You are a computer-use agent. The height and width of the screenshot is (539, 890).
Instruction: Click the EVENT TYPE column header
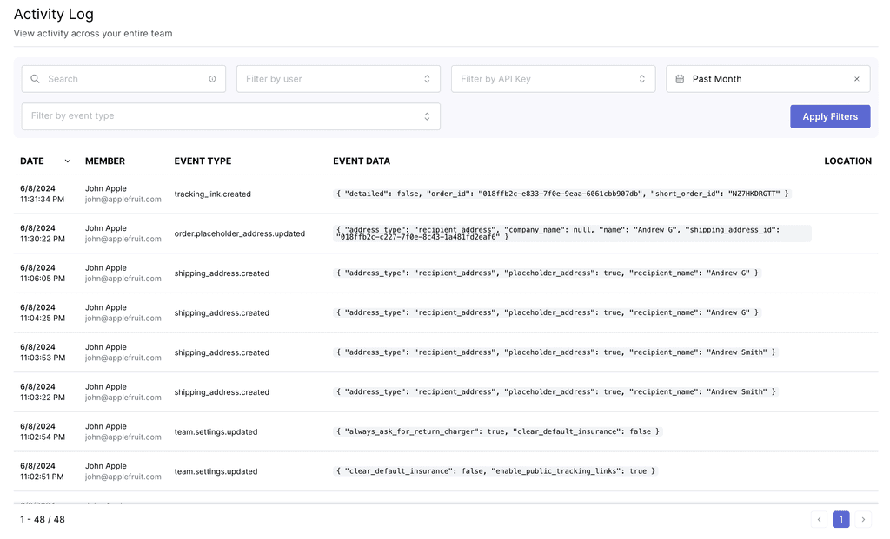[x=203, y=161]
